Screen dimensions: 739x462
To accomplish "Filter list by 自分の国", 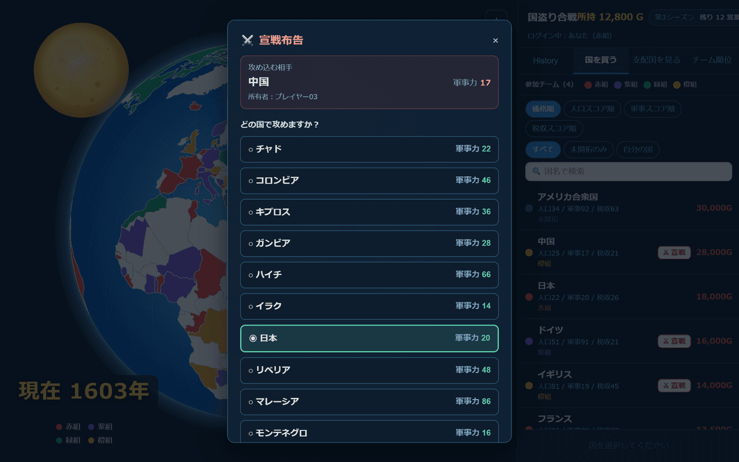I will (x=638, y=150).
